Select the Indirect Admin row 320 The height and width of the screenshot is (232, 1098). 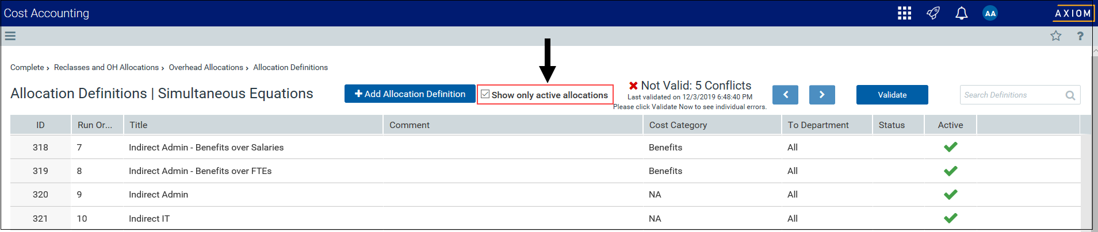click(545, 195)
